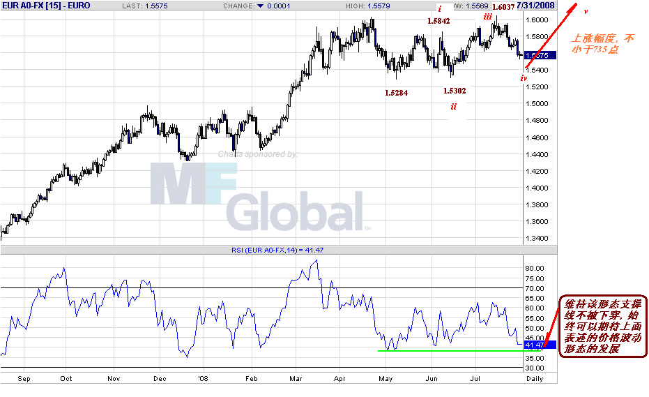649x397 pixels.
Task: Click the 'LAST: 1.5575' value
Action: pos(145,6)
